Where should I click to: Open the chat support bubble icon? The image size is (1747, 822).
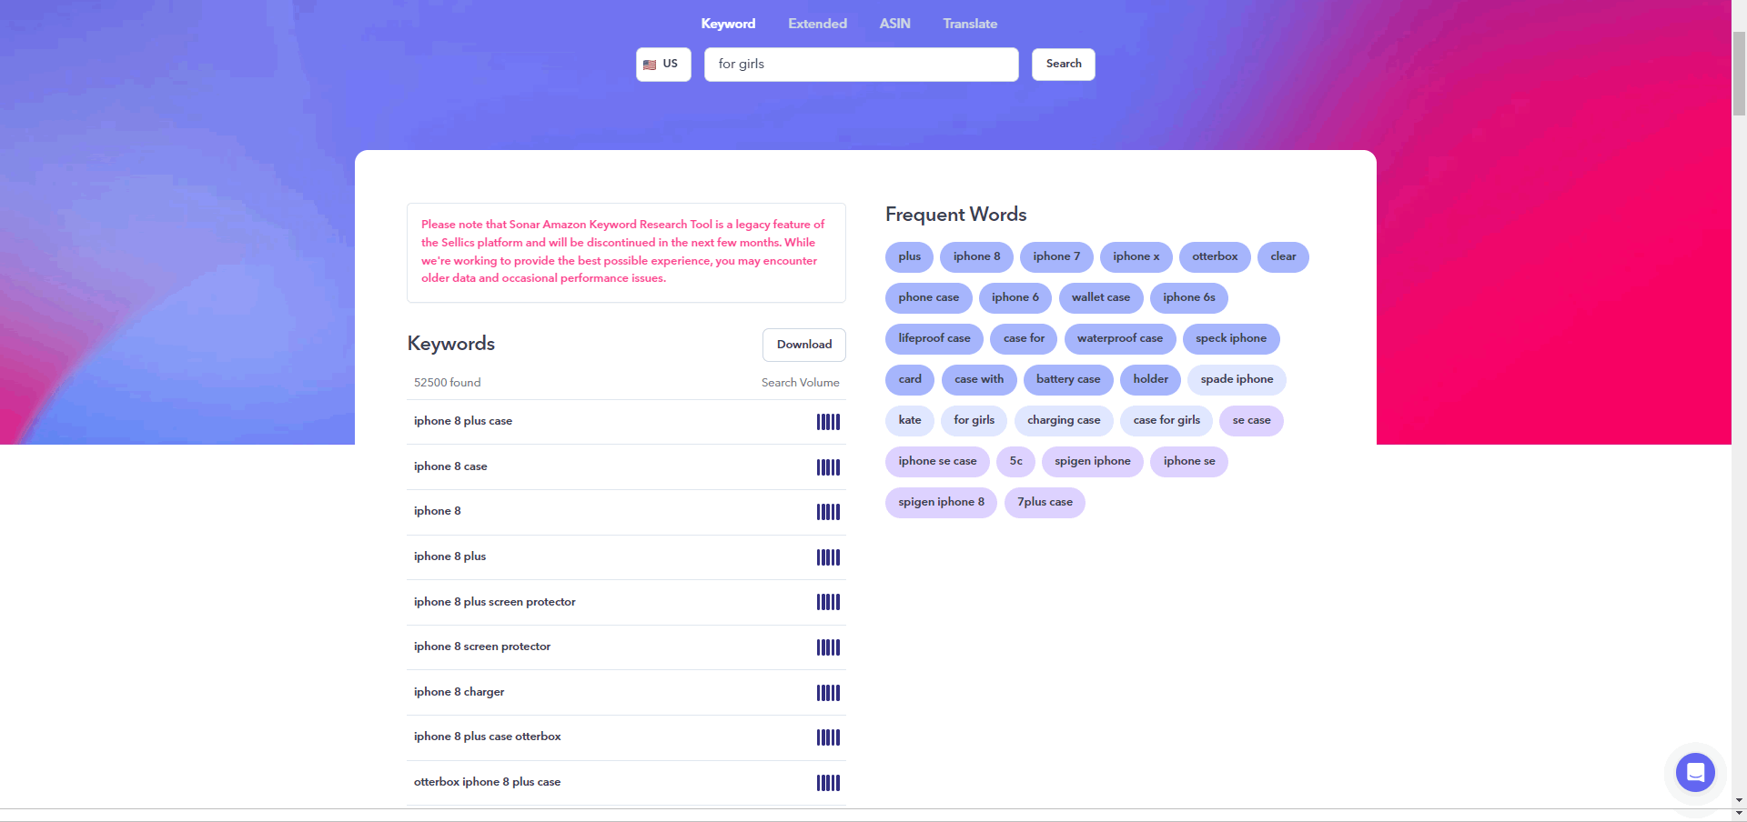click(x=1695, y=773)
